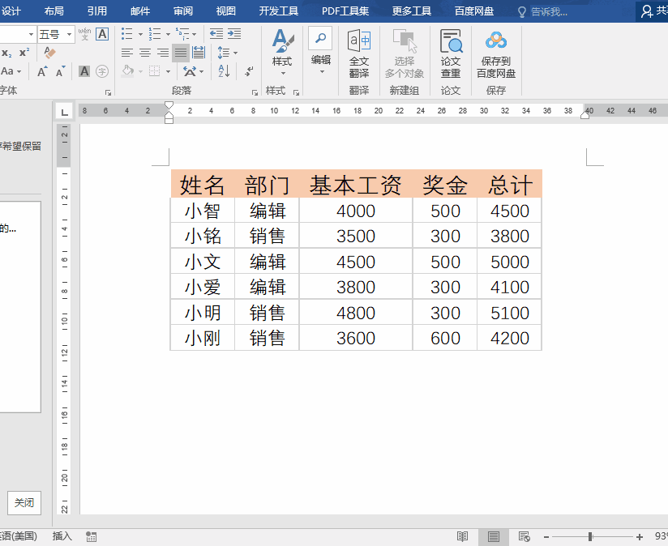Toggle superscript formatting
The width and height of the screenshot is (668, 546).
[24, 53]
